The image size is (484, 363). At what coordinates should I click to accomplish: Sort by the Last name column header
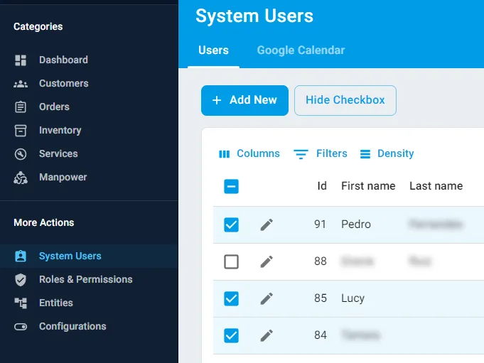tap(436, 186)
